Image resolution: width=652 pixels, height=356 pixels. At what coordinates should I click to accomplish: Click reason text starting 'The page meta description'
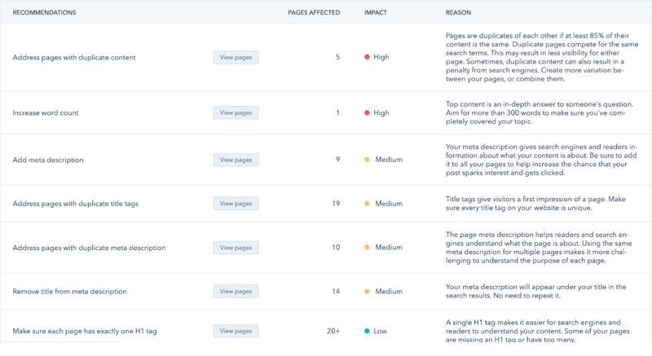coord(539,248)
